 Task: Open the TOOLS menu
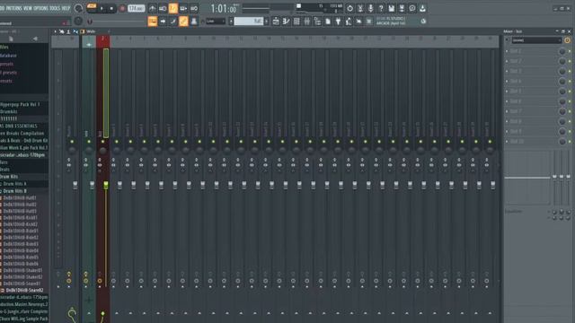tap(55, 8)
